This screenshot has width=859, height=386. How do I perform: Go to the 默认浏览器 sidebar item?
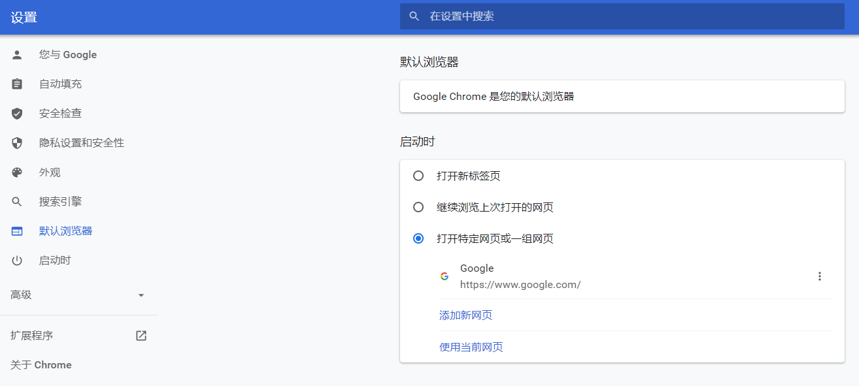(65, 231)
